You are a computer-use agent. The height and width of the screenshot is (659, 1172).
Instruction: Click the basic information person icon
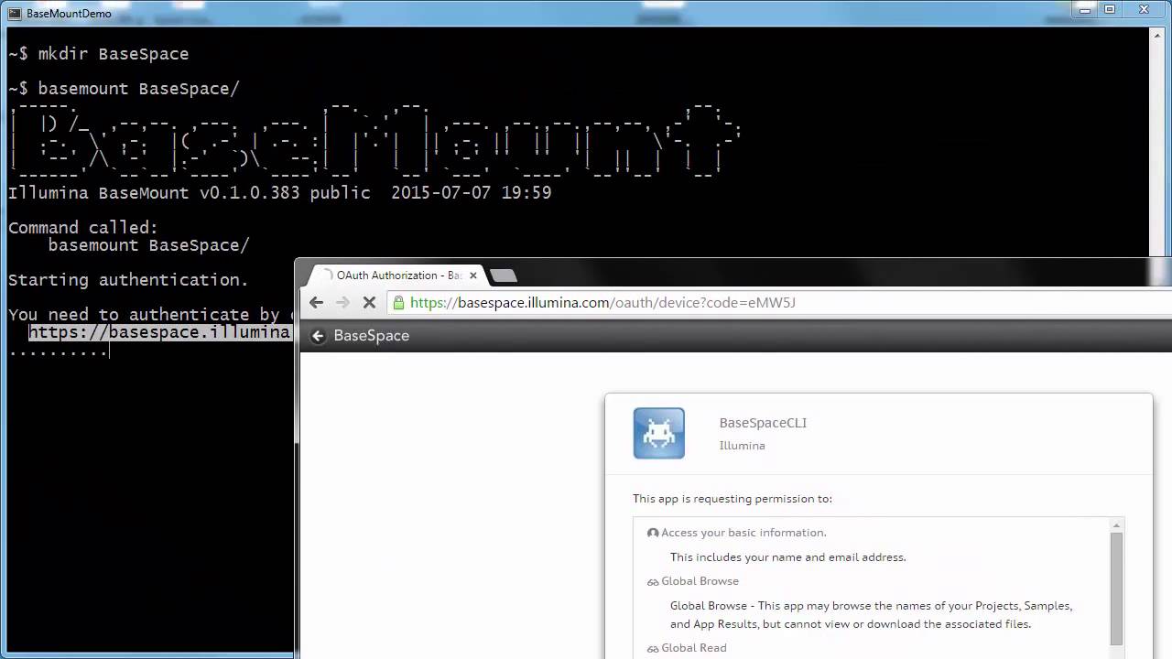[653, 533]
